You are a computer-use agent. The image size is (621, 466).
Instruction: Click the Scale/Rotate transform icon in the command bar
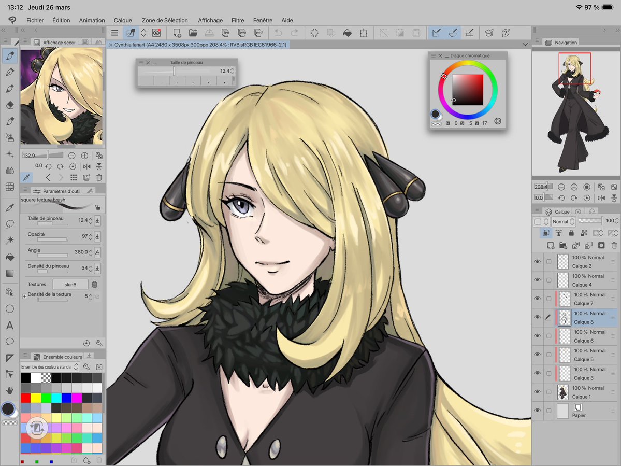pos(364,33)
